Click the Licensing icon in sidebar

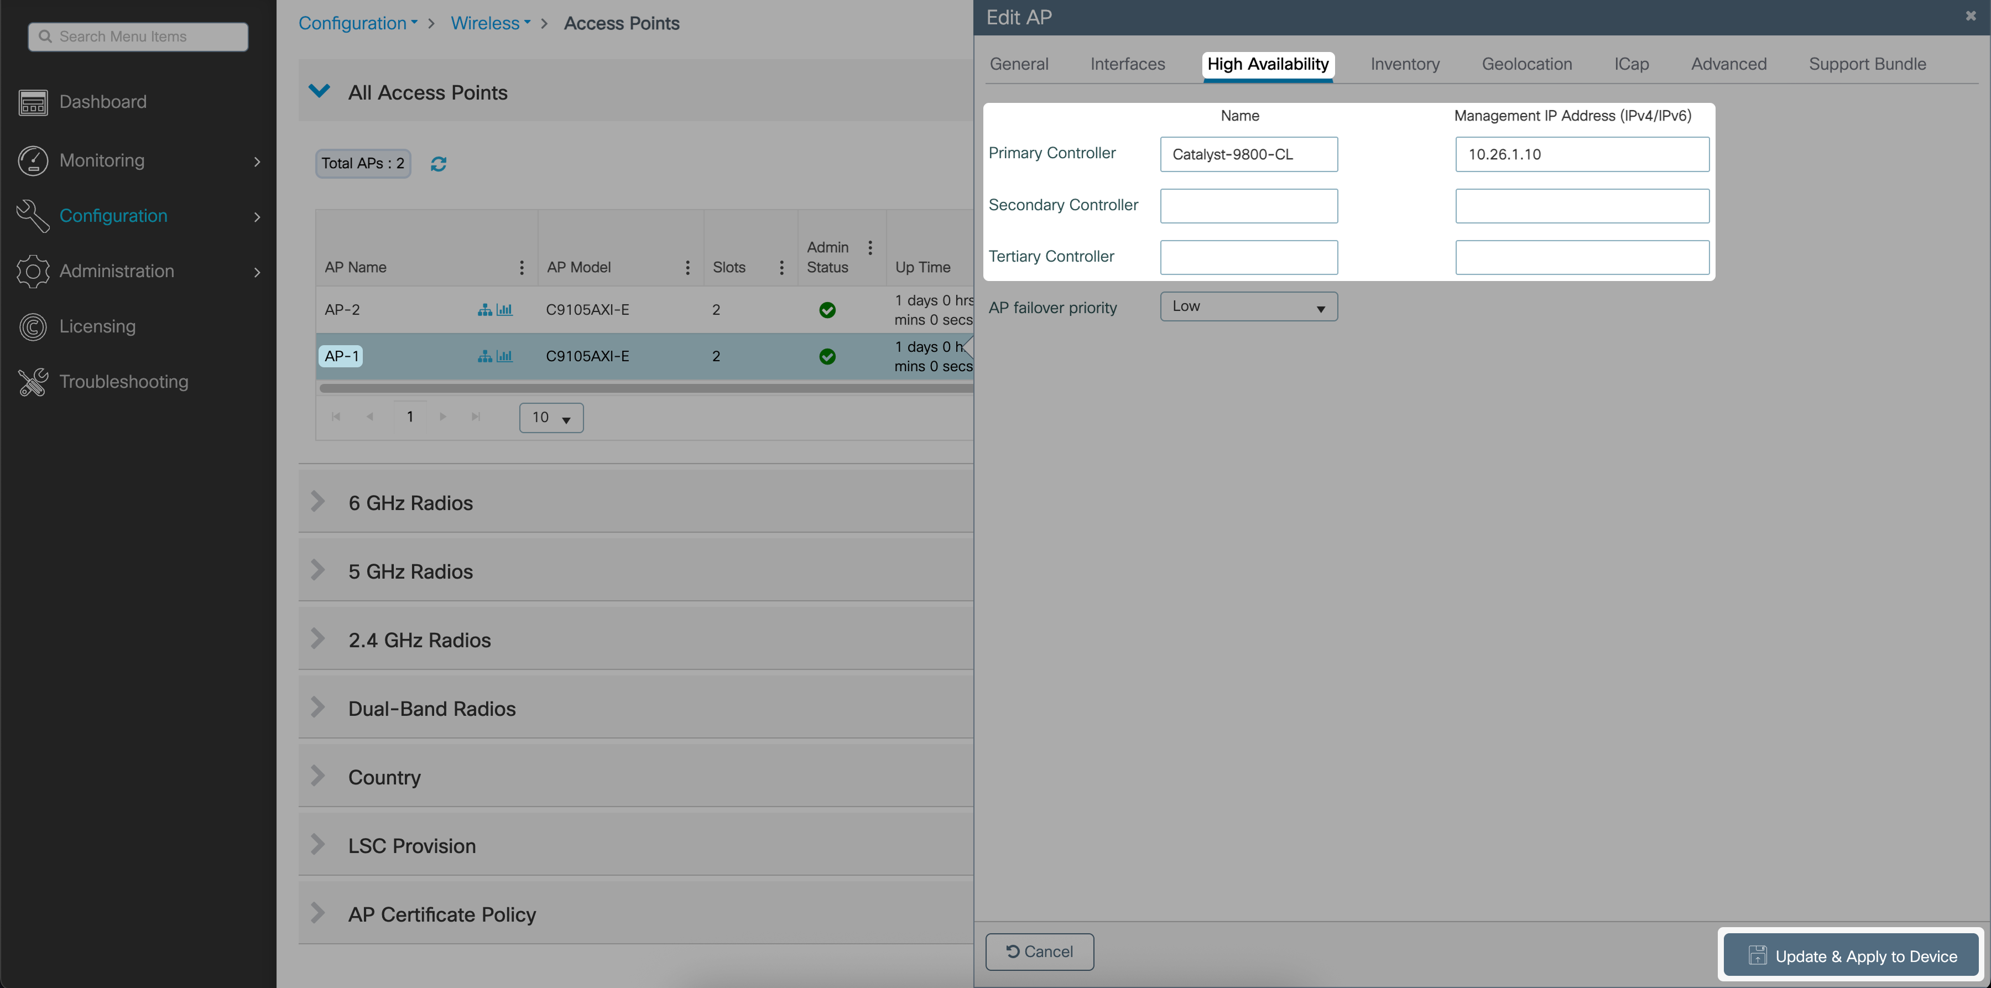click(33, 326)
